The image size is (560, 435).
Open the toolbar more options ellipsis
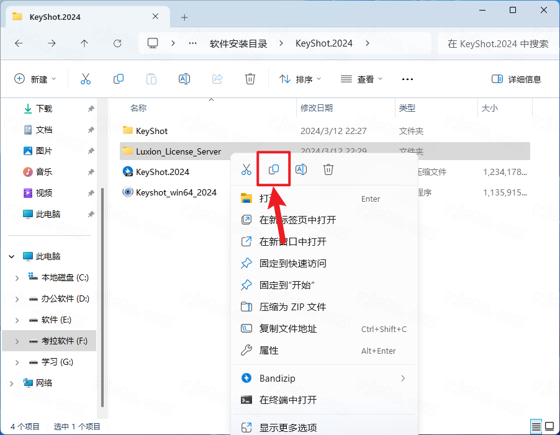click(407, 79)
